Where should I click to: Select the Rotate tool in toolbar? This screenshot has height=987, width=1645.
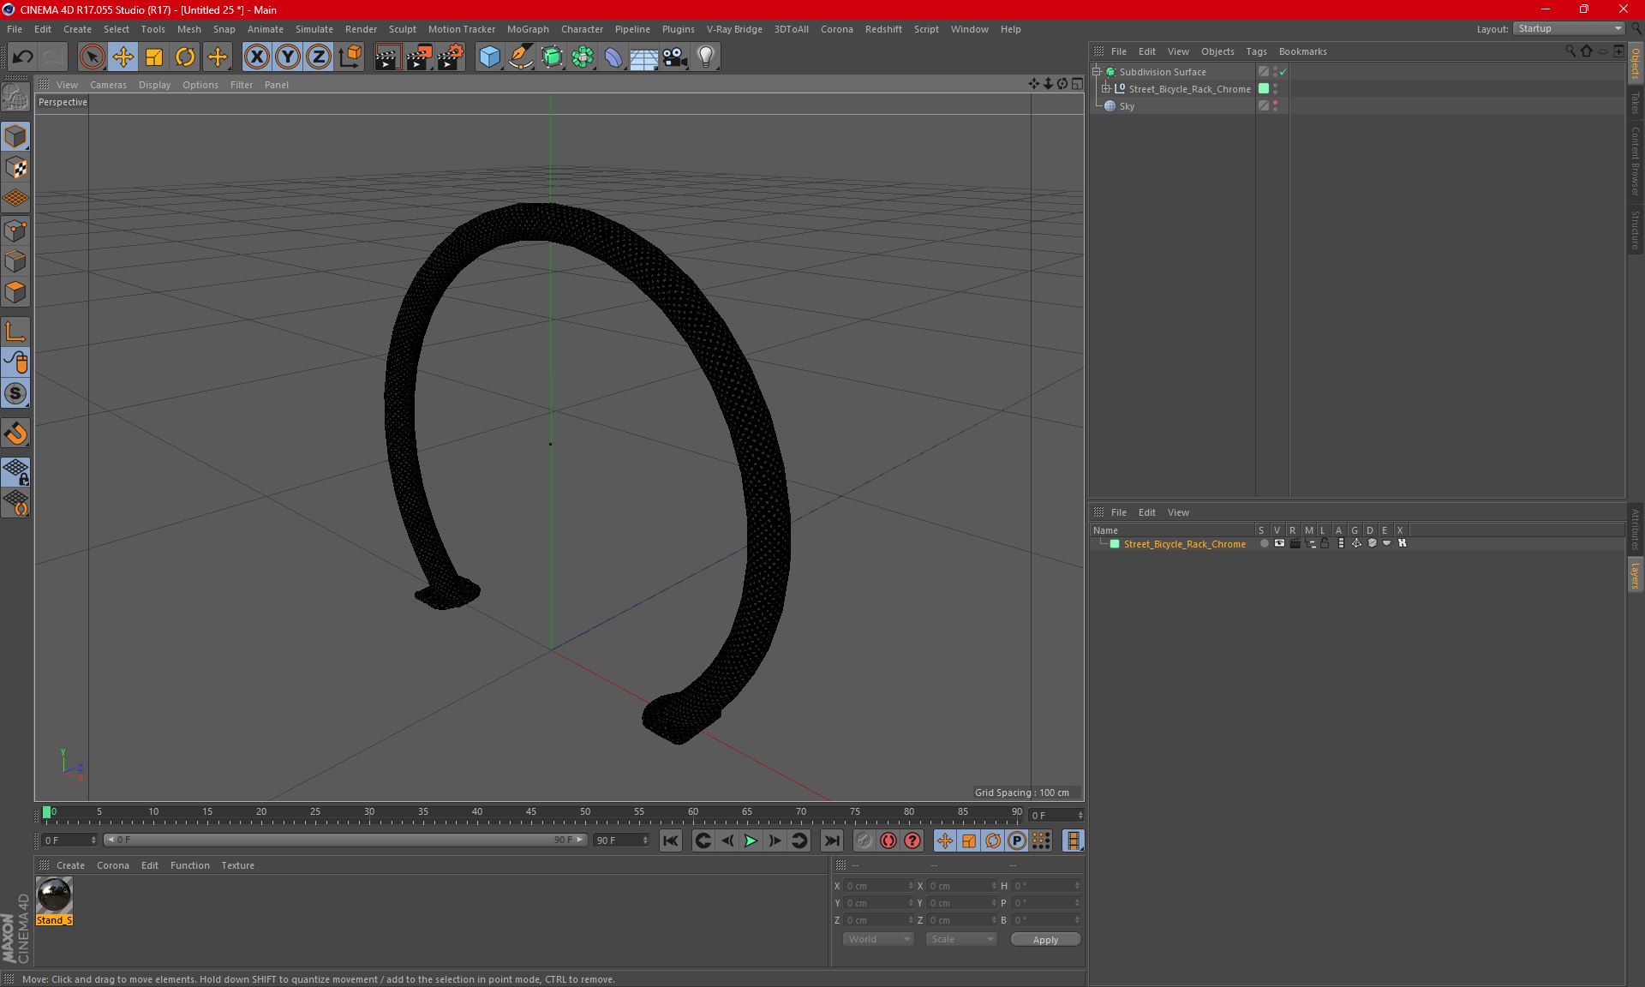184,55
